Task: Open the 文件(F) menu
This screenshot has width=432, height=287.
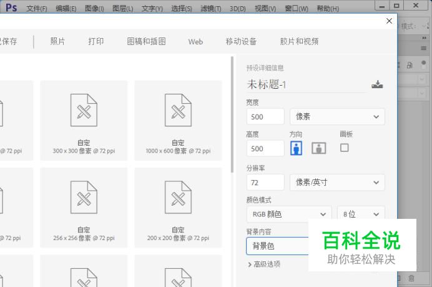Action: tap(37, 9)
